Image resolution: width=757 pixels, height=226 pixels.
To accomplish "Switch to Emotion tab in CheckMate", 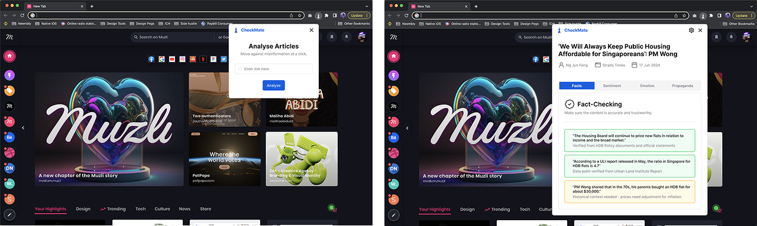I will [647, 86].
